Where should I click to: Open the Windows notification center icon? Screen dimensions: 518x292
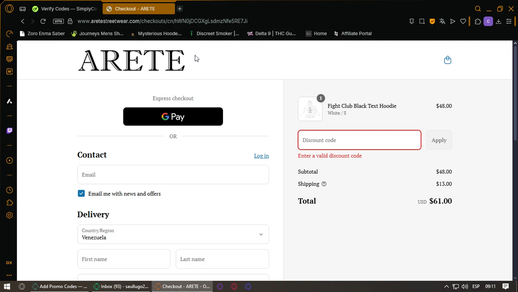click(x=506, y=286)
